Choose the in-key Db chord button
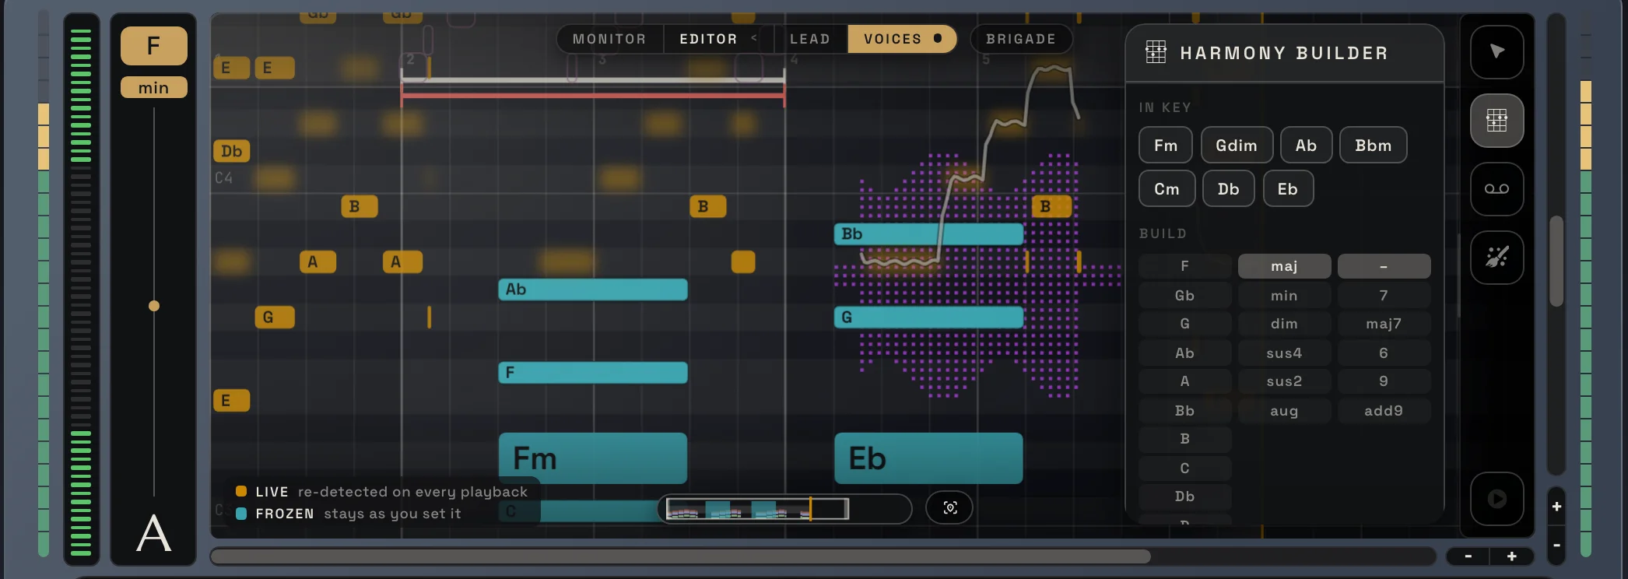The width and height of the screenshot is (1628, 579). (x=1228, y=189)
